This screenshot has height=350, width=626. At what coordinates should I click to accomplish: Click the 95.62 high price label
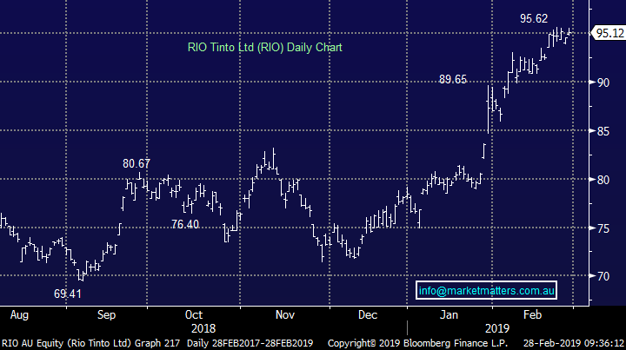point(534,18)
